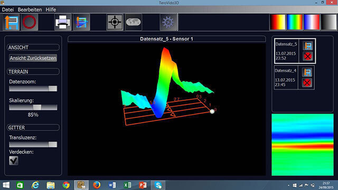Select the rainbow color palette swatch
The height and width of the screenshot is (190, 338).
point(295,22)
